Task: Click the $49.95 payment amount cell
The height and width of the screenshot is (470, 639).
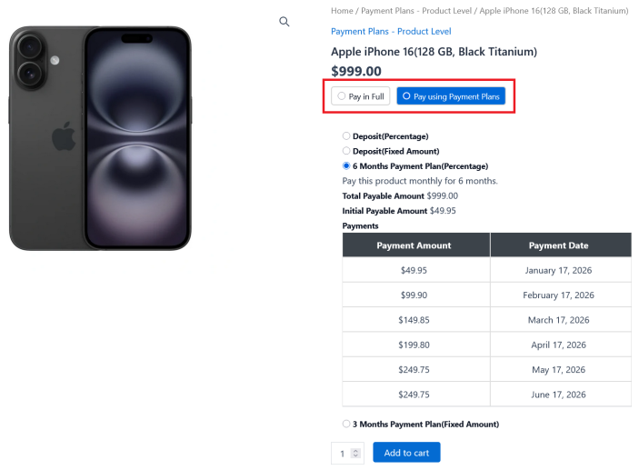Action: (414, 270)
